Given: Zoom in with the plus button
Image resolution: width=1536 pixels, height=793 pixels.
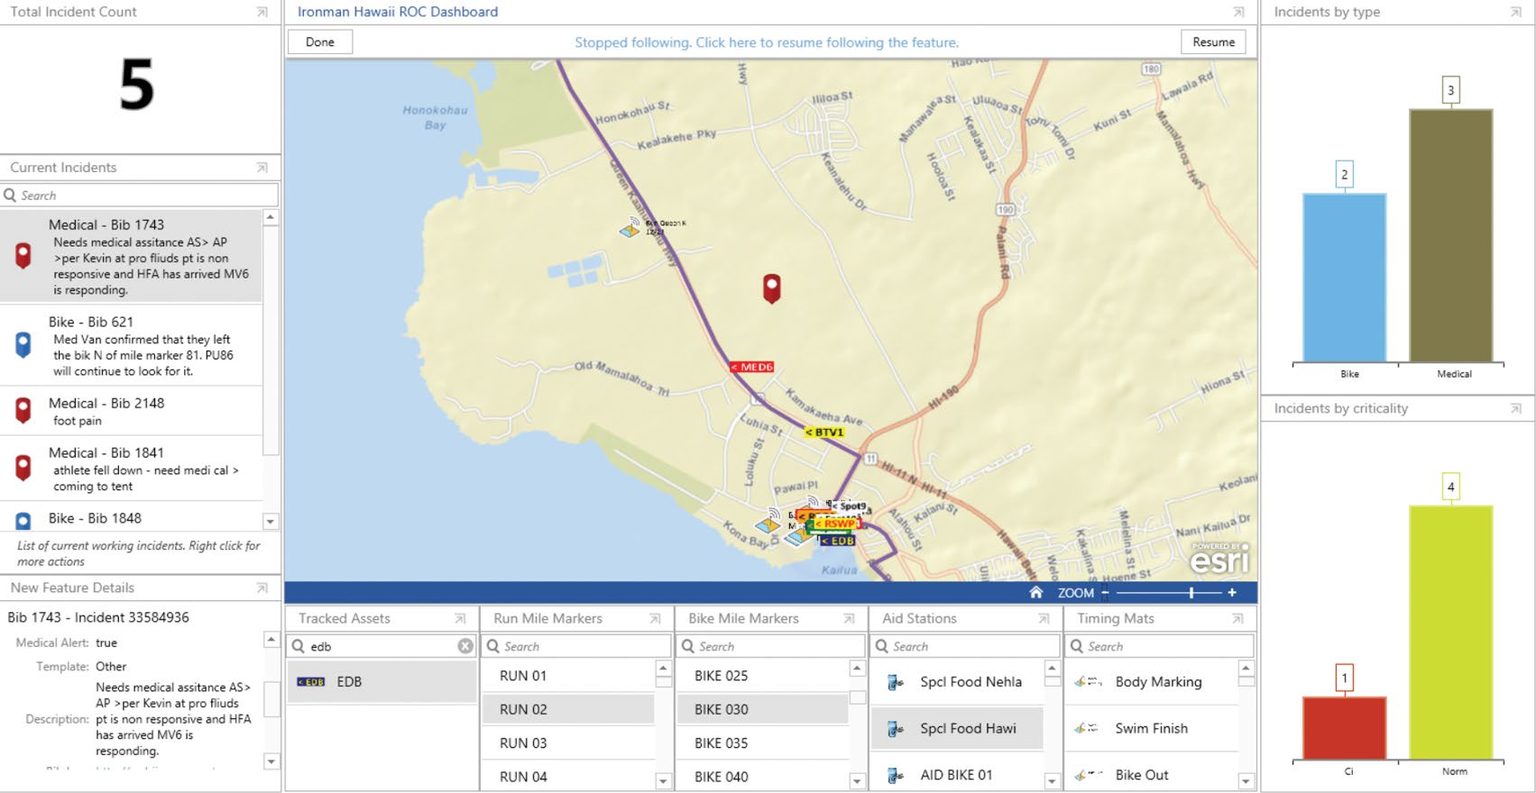Looking at the screenshot, I should [x=1232, y=592].
